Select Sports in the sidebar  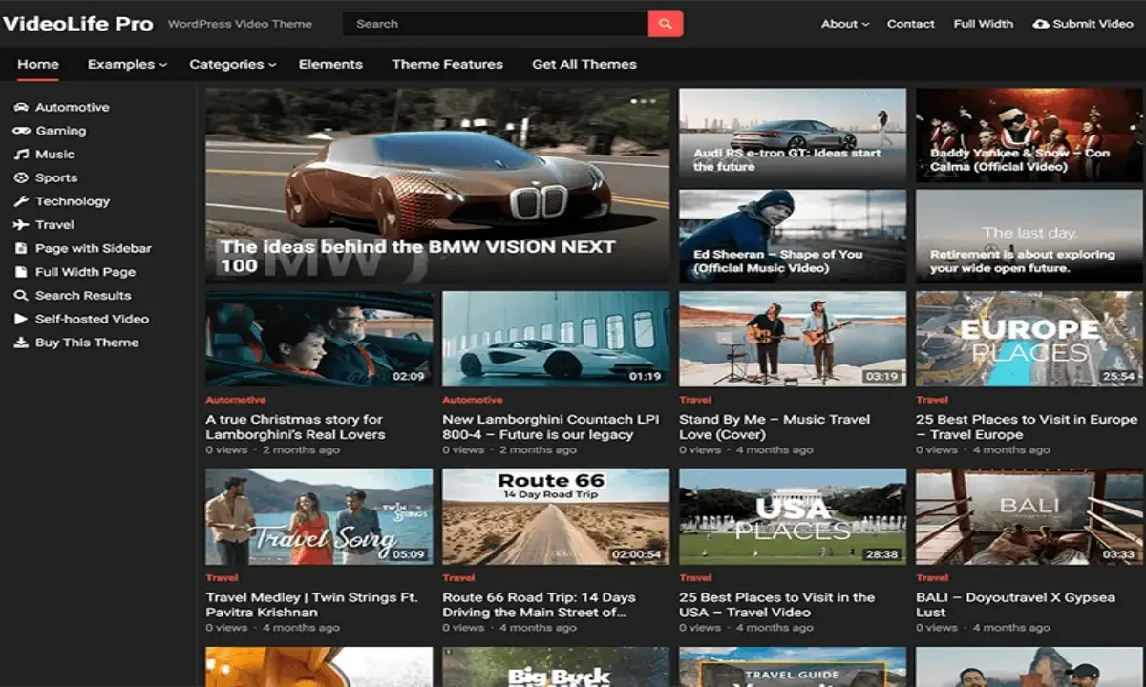(56, 177)
